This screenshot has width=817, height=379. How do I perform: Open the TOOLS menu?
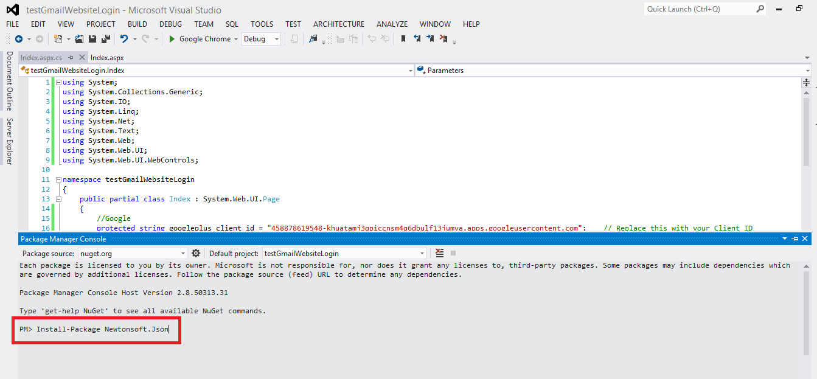click(262, 24)
